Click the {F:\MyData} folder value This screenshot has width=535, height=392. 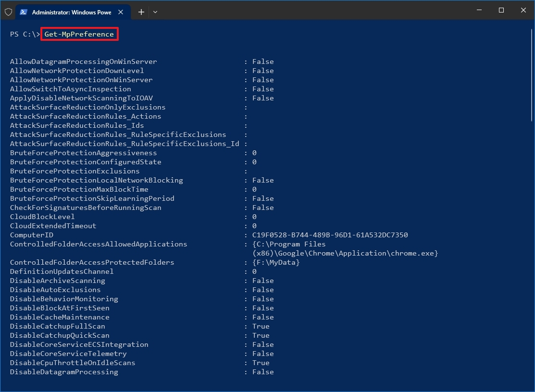(276, 262)
